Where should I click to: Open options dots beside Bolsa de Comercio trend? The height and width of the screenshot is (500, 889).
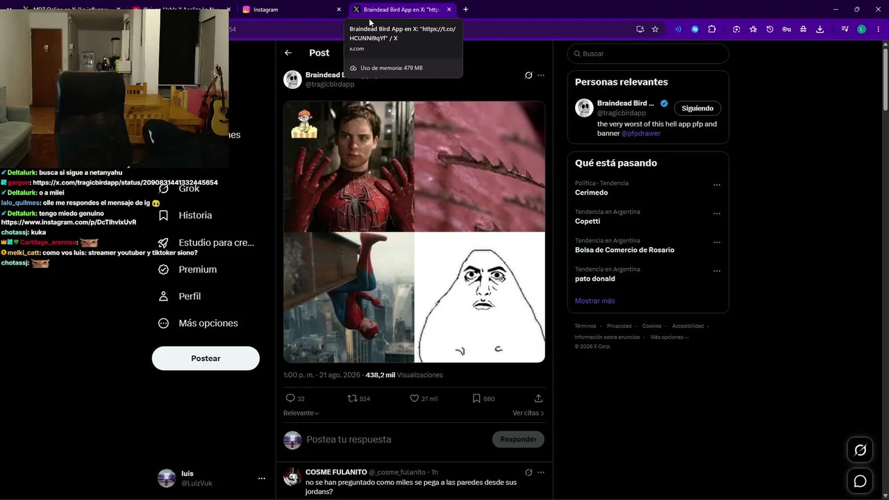[717, 242]
